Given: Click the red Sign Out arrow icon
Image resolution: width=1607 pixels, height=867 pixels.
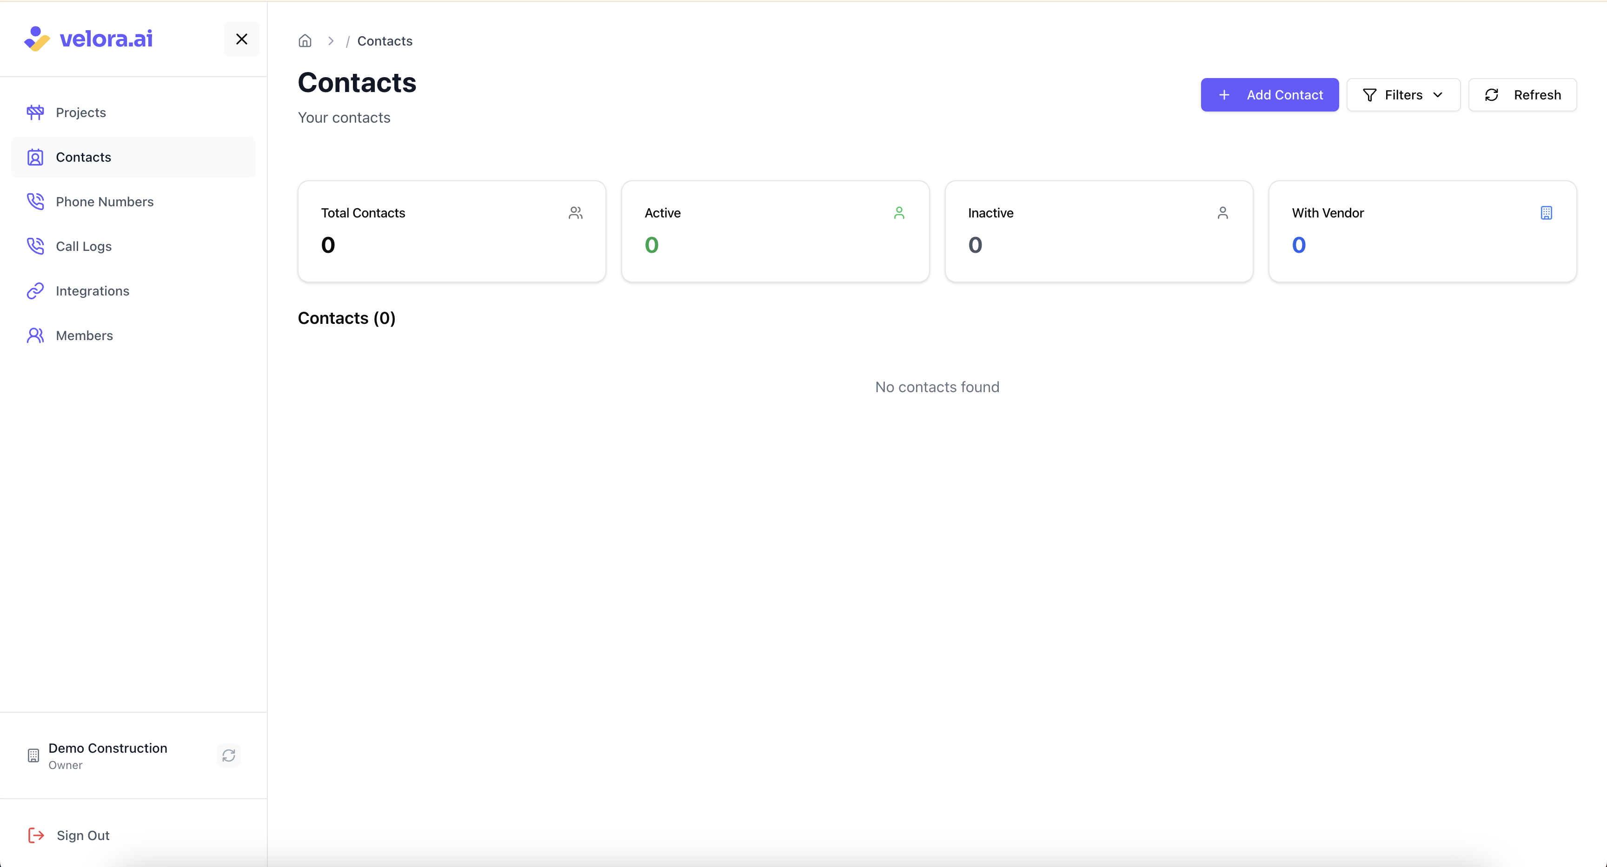Looking at the screenshot, I should click(36, 835).
